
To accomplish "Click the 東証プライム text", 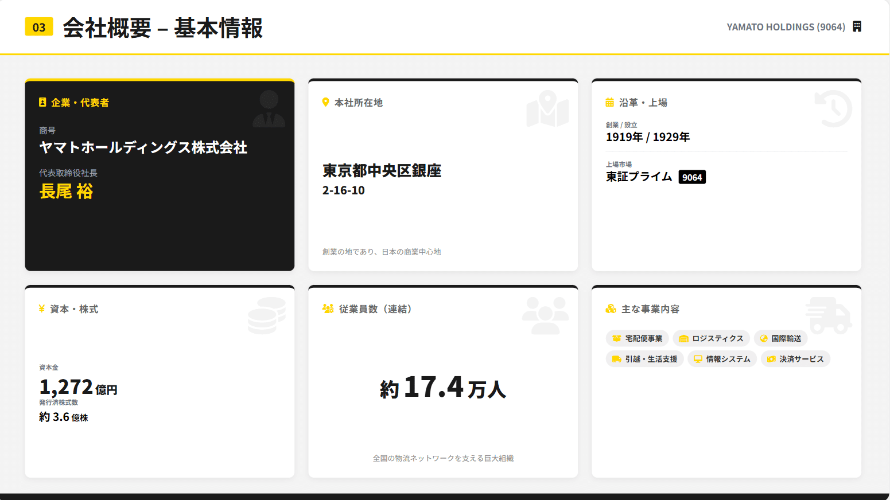I will 639,177.
